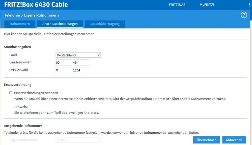
Task: Click the FRITZ!Box 6430 Cable title
Action: (36, 5)
